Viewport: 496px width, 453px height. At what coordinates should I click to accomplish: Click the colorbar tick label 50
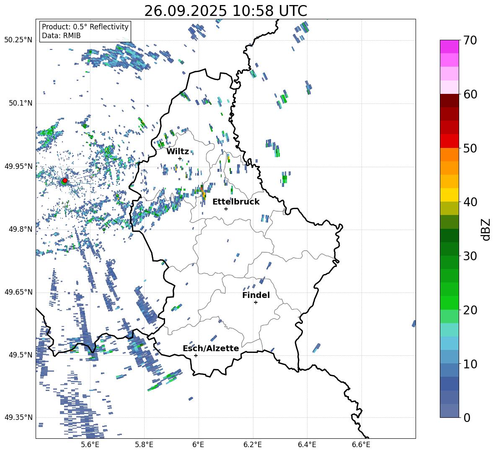pos(470,148)
